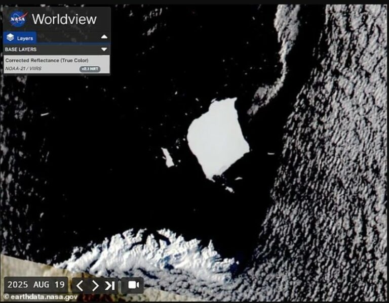Go to previous day with left arrow
This screenshot has width=389, height=303.
click(80, 285)
